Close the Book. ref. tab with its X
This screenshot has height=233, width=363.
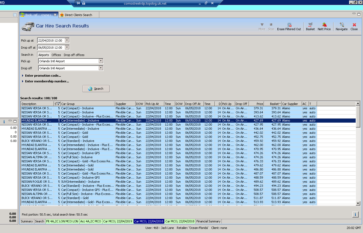point(55,15)
